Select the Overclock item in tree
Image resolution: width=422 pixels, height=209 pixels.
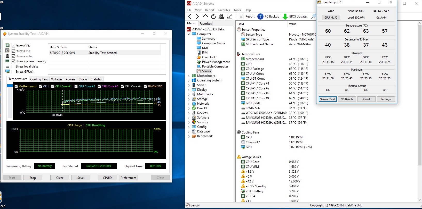(209, 57)
